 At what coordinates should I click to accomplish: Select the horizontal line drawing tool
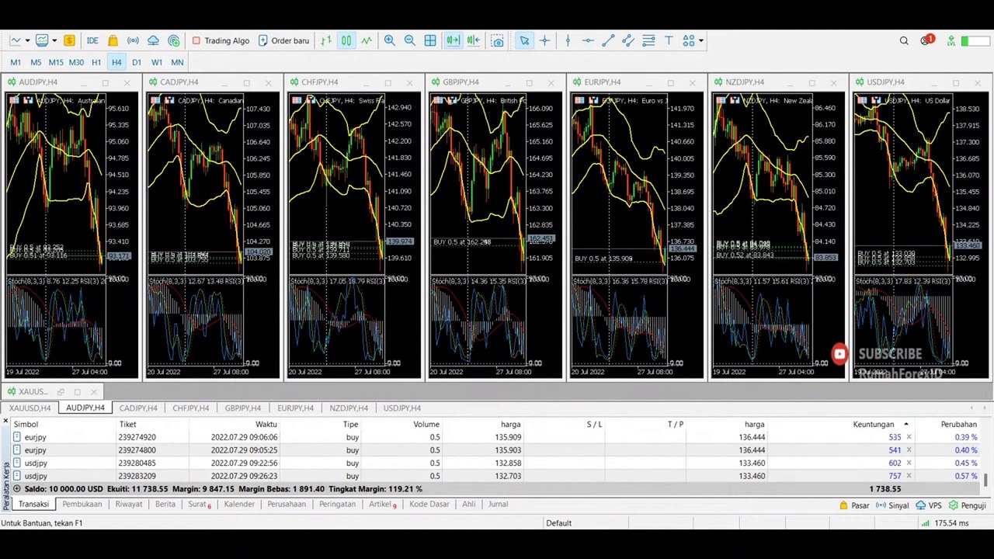tap(588, 40)
